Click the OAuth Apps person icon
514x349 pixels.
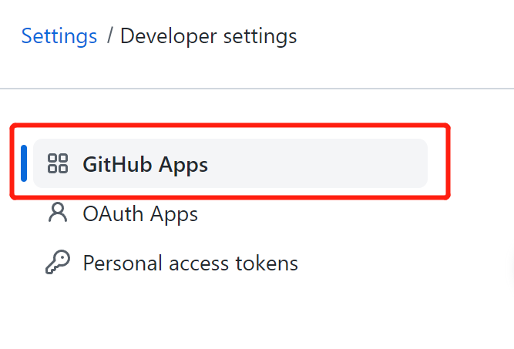[58, 213]
